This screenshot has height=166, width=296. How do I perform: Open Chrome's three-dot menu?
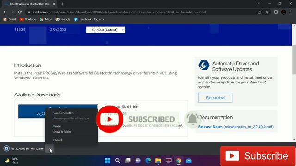coord(291,12)
